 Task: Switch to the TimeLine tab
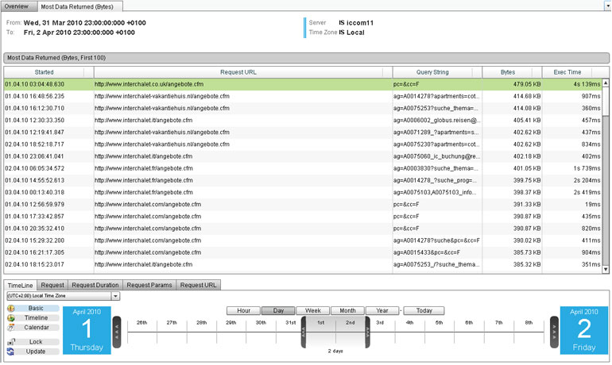click(x=21, y=285)
